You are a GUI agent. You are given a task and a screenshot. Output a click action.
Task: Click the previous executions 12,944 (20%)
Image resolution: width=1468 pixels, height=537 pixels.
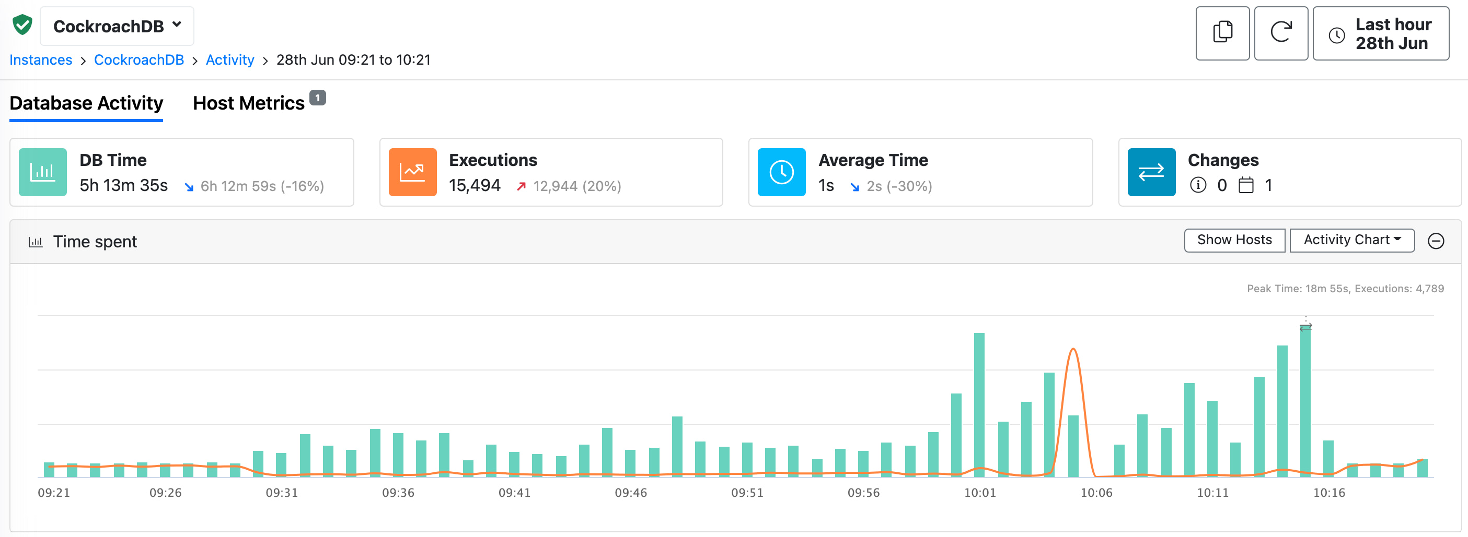click(577, 186)
